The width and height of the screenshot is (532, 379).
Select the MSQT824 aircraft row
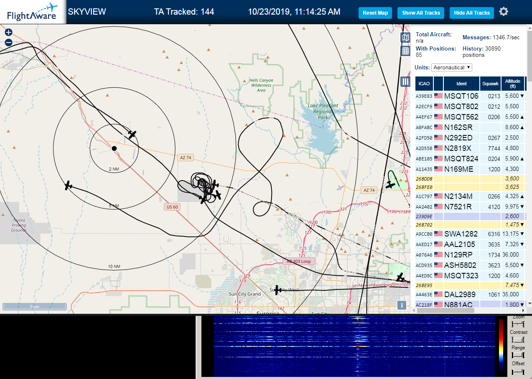click(470, 158)
